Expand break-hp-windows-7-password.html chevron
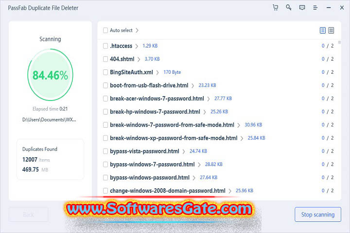 pos(205,112)
